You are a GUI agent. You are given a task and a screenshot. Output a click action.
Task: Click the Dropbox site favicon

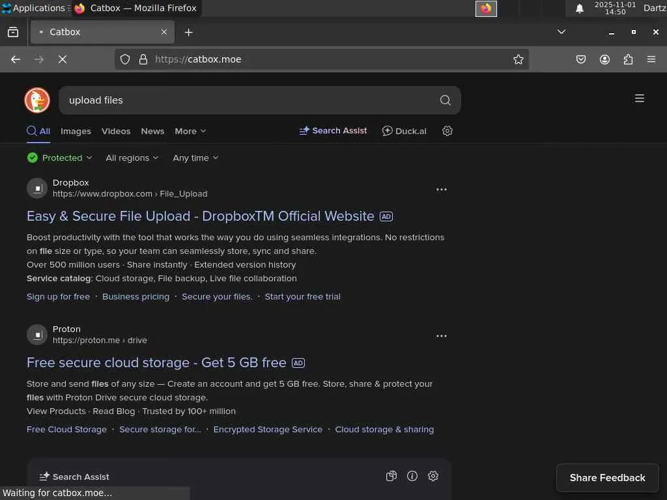coord(37,188)
